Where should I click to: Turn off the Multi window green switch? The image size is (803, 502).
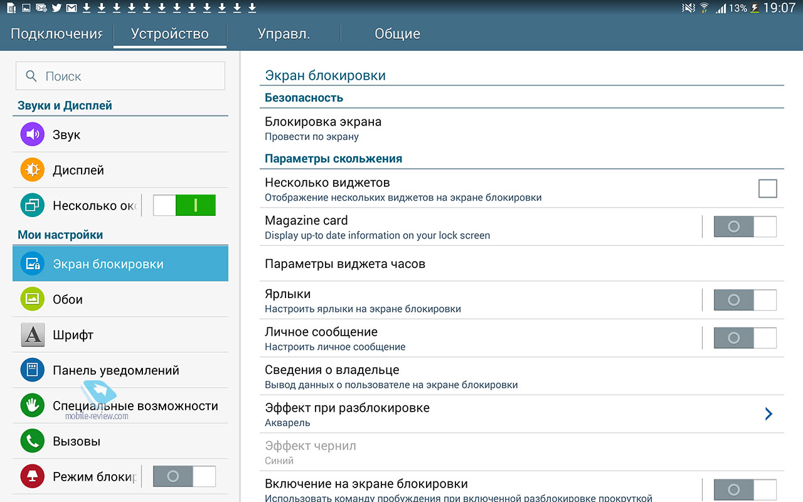tap(184, 205)
